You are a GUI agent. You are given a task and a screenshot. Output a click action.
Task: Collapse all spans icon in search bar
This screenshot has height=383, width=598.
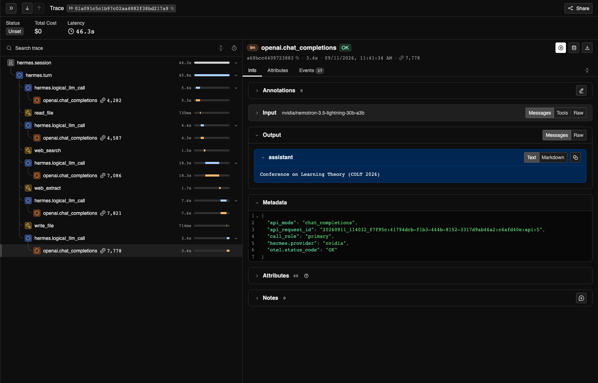(221, 48)
